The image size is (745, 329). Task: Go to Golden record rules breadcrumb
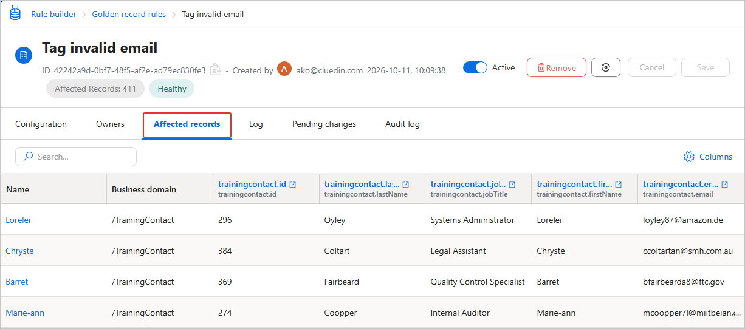[129, 14]
